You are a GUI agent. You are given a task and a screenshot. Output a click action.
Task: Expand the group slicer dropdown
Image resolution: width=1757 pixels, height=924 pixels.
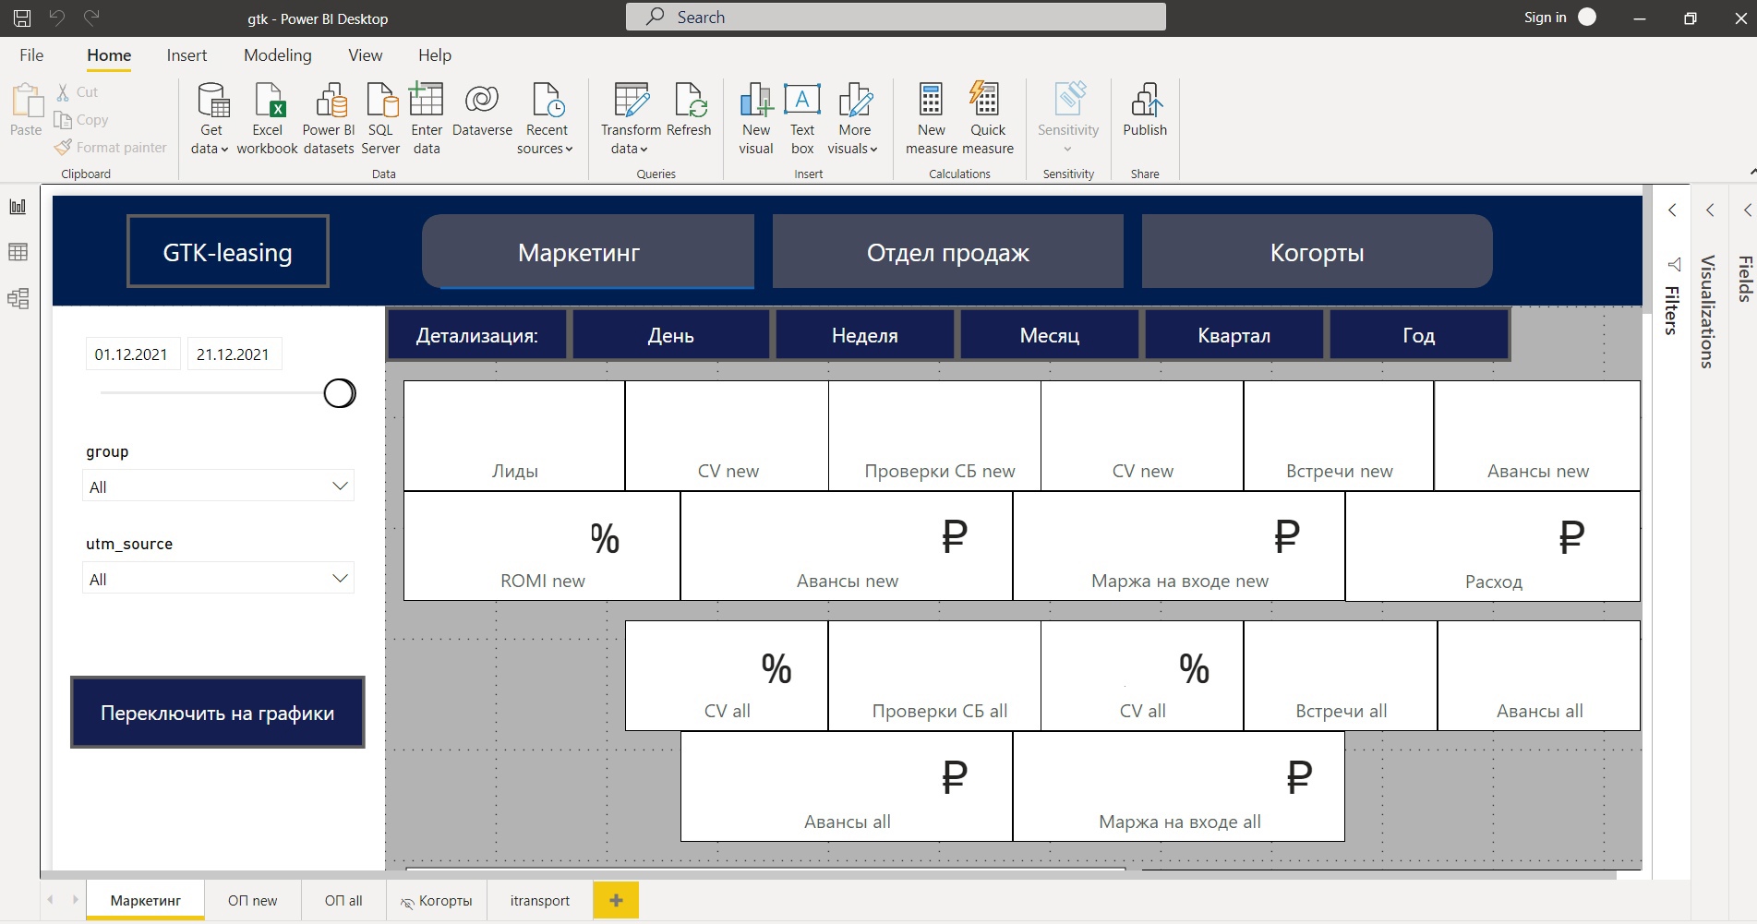point(340,486)
